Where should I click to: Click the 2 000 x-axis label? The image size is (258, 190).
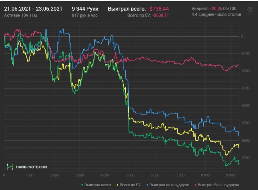click(55, 175)
